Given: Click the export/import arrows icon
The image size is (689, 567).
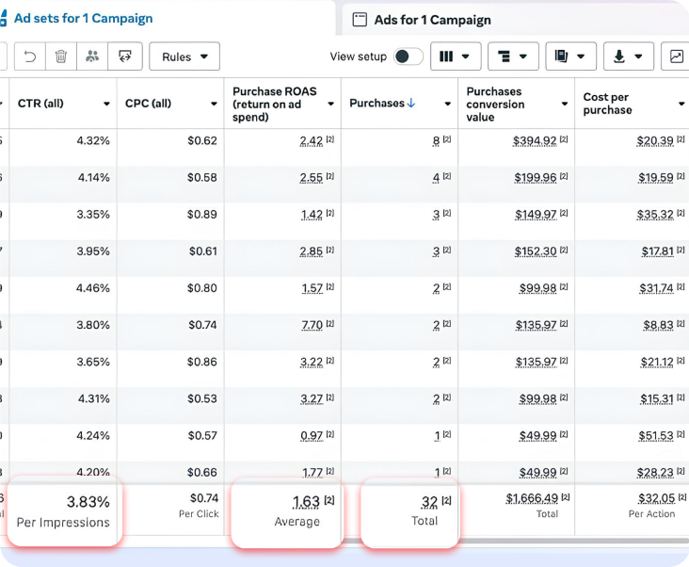Looking at the screenshot, I should pyautogui.click(x=124, y=57).
